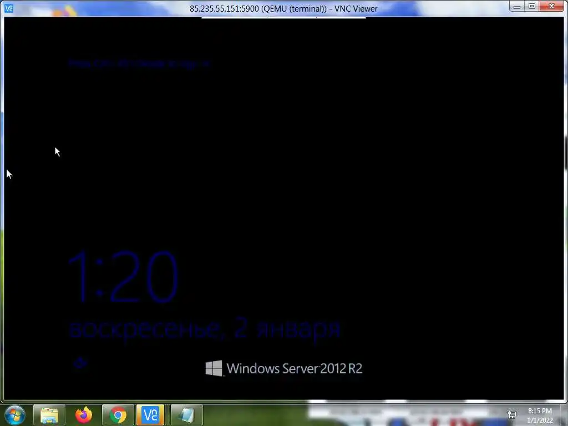Click the lock screen 1:20 clock
The height and width of the screenshot is (426, 568).
coord(124,277)
